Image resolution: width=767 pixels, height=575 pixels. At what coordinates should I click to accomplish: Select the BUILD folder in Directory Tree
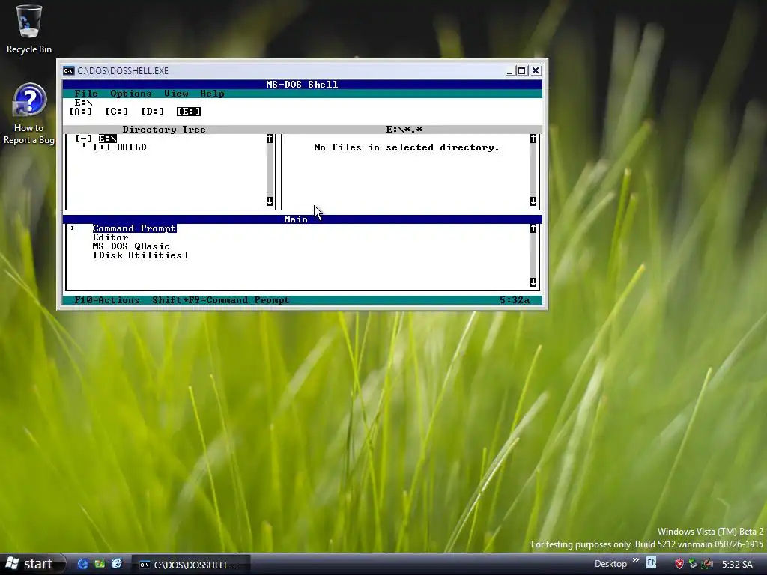(131, 147)
